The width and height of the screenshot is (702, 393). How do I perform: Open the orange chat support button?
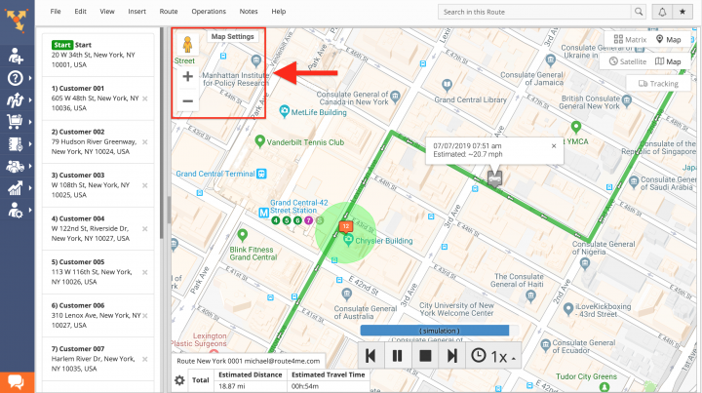(x=17, y=382)
